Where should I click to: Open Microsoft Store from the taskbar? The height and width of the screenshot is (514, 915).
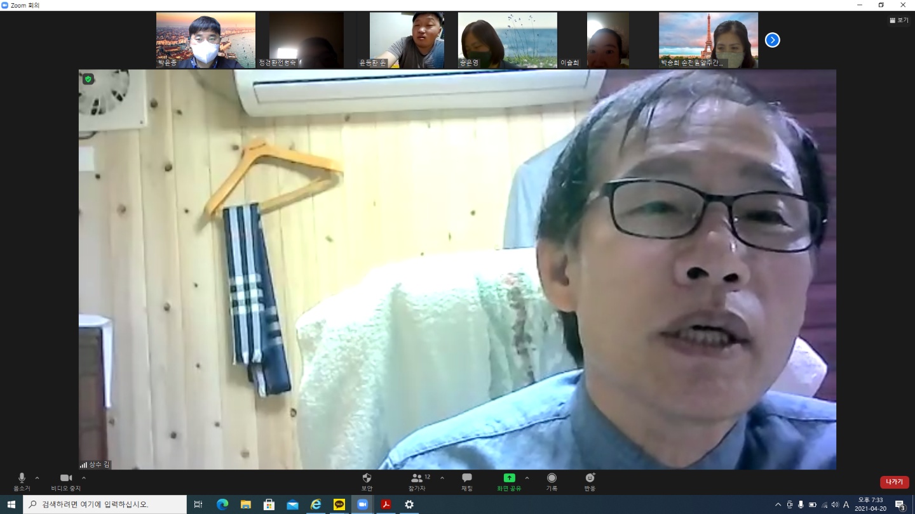pos(269,504)
